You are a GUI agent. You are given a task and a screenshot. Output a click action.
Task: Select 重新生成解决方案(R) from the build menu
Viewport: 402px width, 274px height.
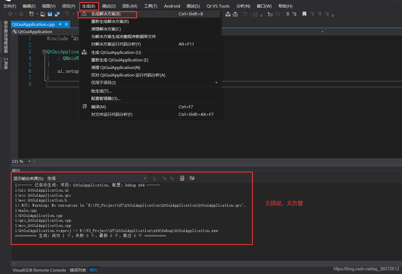(110, 21)
